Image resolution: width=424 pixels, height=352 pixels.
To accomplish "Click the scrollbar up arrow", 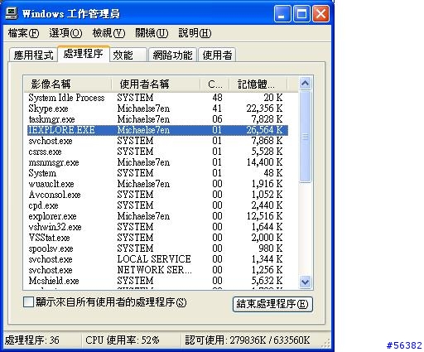I will pyautogui.click(x=306, y=84).
